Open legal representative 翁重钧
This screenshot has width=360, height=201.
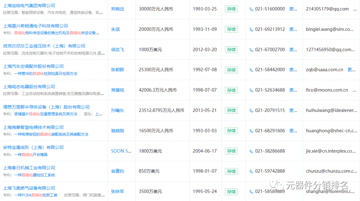click(x=118, y=171)
